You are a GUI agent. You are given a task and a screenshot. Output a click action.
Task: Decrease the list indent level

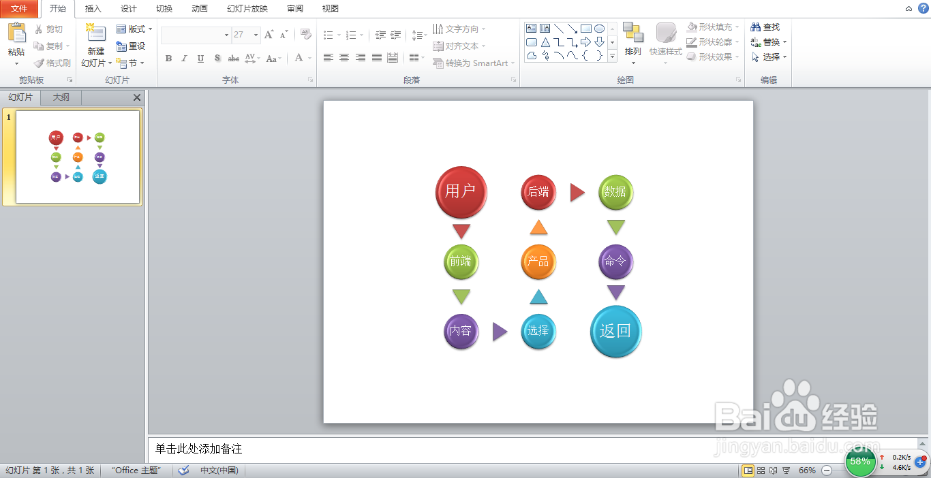pos(380,35)
